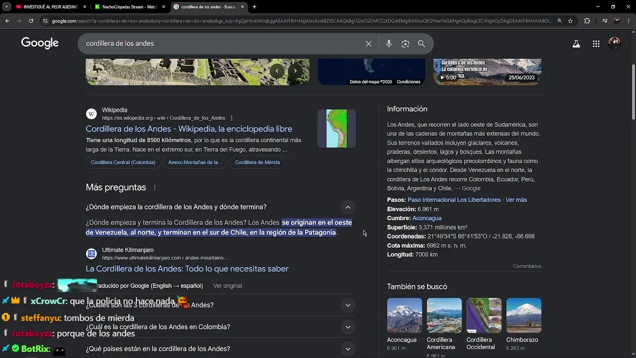Open Paso Internacional Los Libertadores link
The height and width of the screenshot is (358, 636).
(x=454, y=200)
